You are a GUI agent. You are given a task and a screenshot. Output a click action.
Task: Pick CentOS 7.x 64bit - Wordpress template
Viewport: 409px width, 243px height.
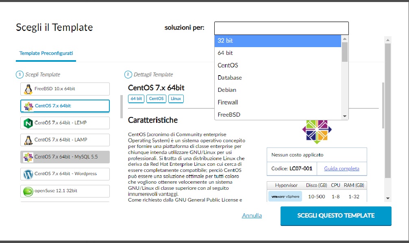pyautogui.click(x=65, y=174)
